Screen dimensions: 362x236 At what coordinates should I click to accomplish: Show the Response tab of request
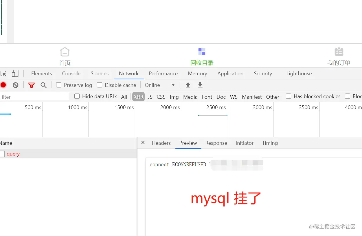(216, 143)
